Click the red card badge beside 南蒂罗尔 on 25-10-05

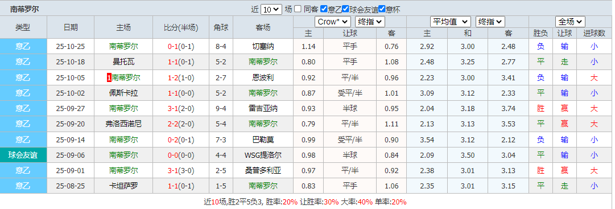point(109,78)
